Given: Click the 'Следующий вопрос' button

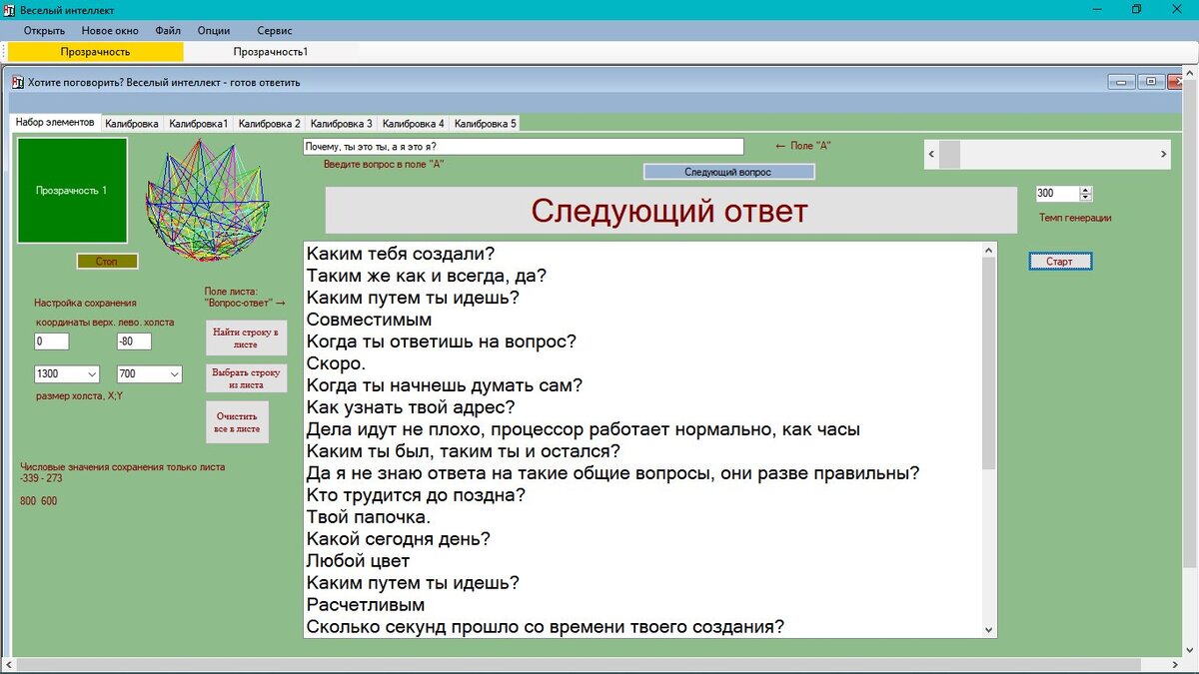Looking at the screenshot, I should [x=730, y=171].
